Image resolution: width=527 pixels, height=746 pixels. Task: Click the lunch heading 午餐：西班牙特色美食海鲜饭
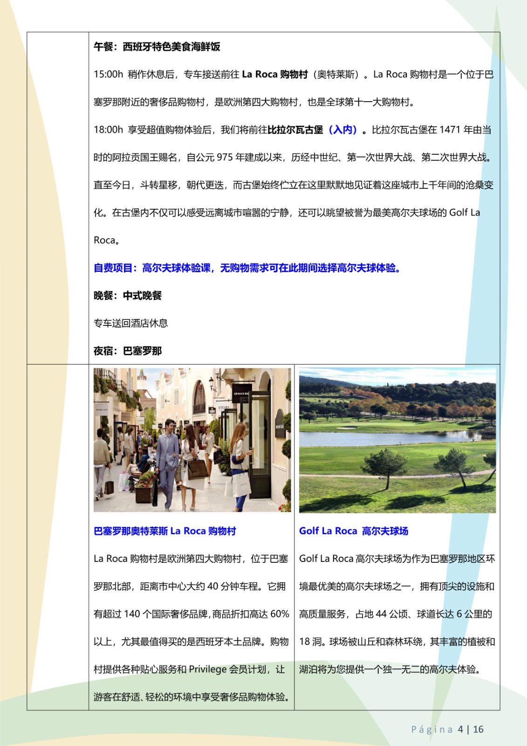[157, 47]
